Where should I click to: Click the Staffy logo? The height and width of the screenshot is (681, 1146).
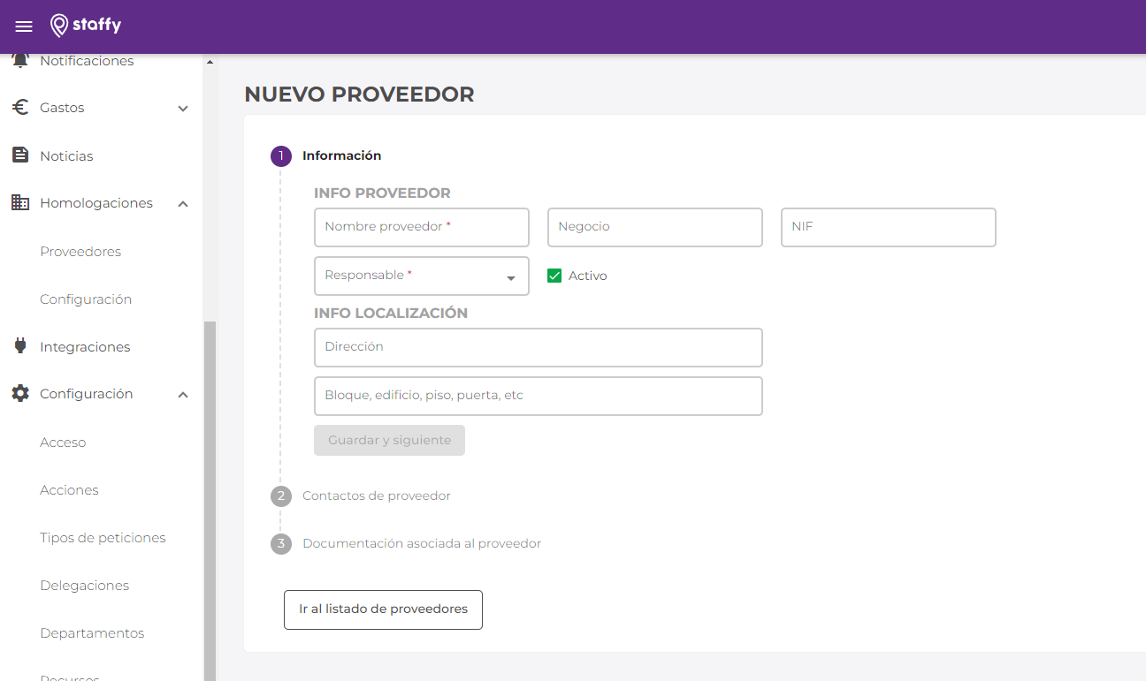point(86,26)
